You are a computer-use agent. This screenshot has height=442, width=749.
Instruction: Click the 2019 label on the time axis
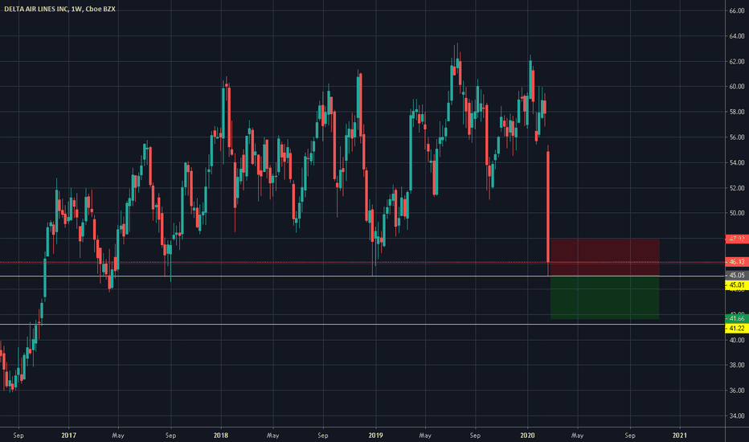click(x=375, y=436)
